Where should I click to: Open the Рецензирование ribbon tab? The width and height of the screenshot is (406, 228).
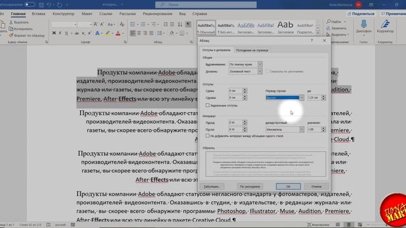[x=157, y=14]
